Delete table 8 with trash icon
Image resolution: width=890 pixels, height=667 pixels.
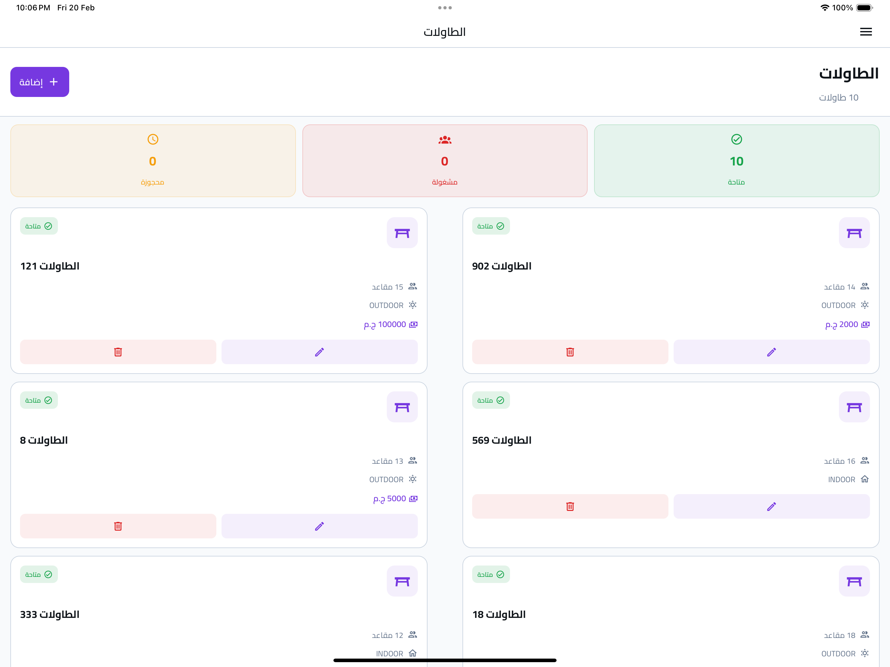coord(118,526)
